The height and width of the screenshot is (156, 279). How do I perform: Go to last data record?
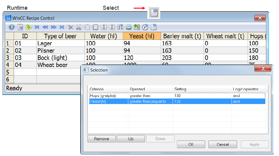point(62,27)
